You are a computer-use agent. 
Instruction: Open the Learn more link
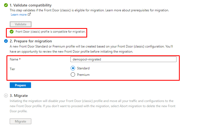point(19,15)
